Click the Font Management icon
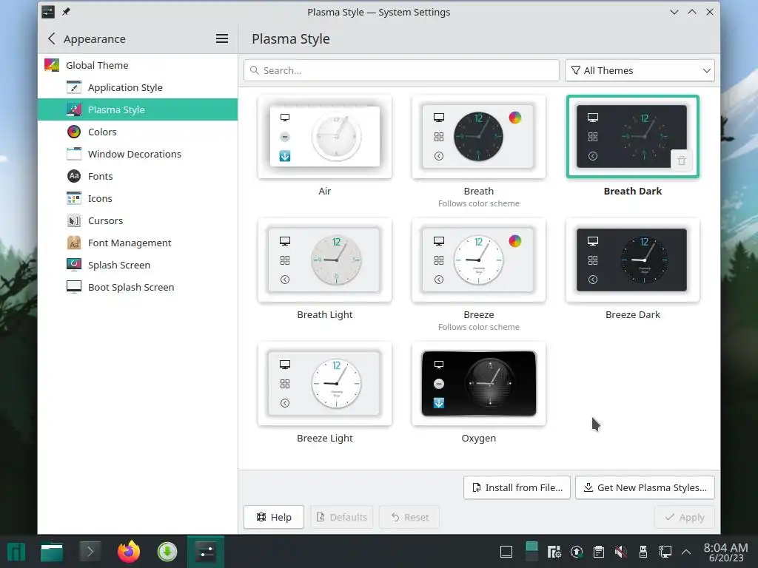This screenshot has height=568, width=758. (x=74, y=243)
